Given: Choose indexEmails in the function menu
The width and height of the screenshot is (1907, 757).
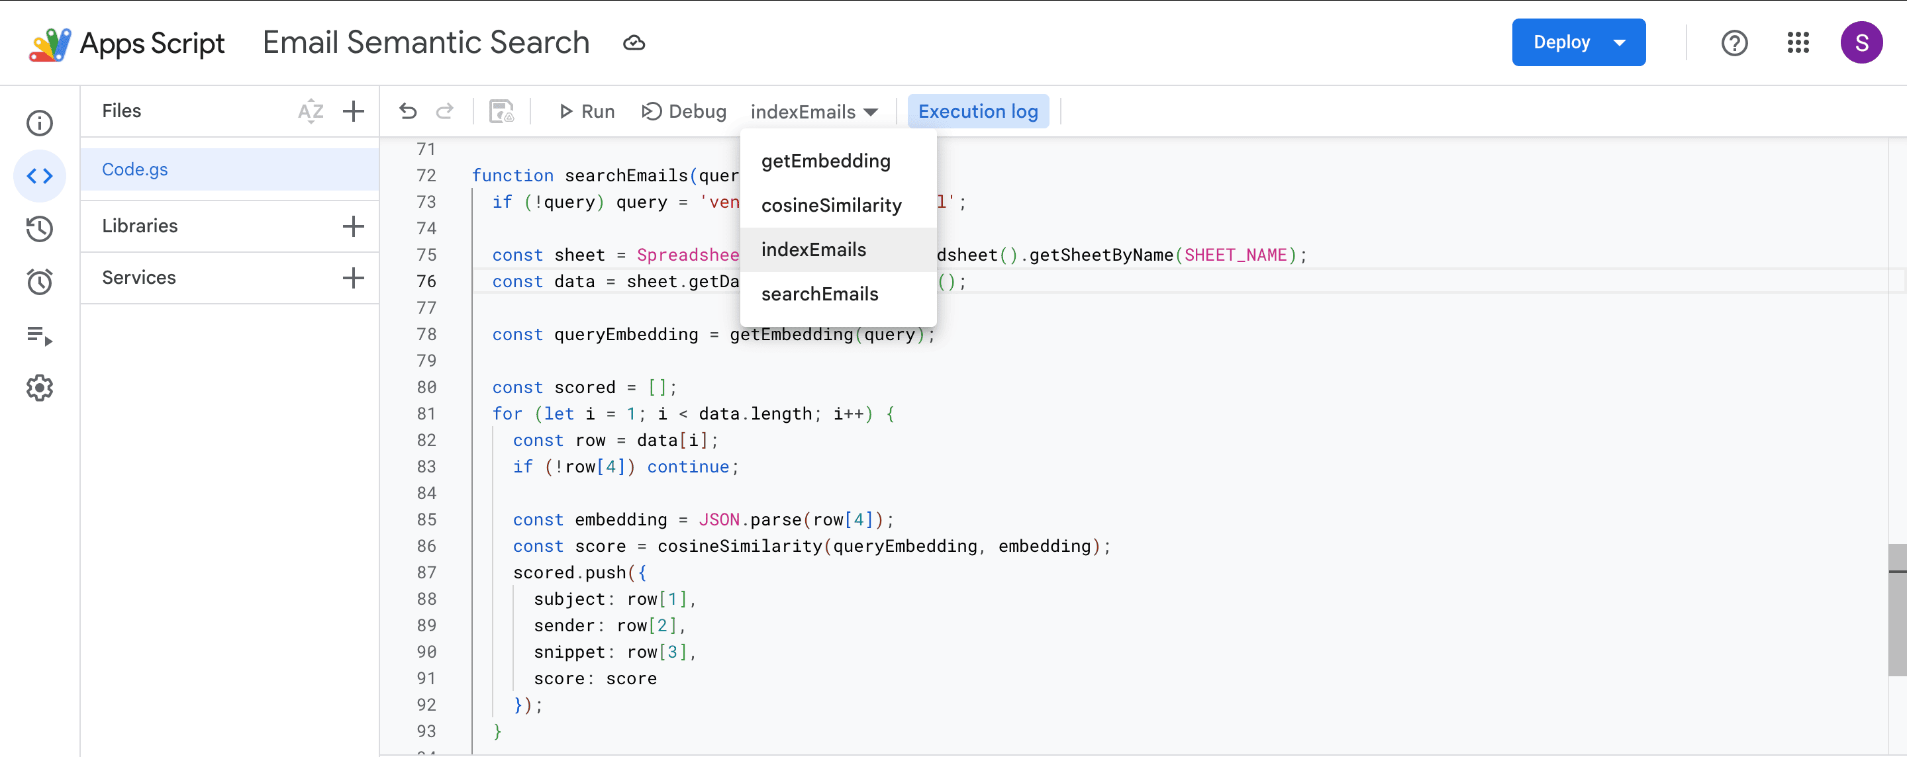Looking at the screenshot, I should 838,249.
